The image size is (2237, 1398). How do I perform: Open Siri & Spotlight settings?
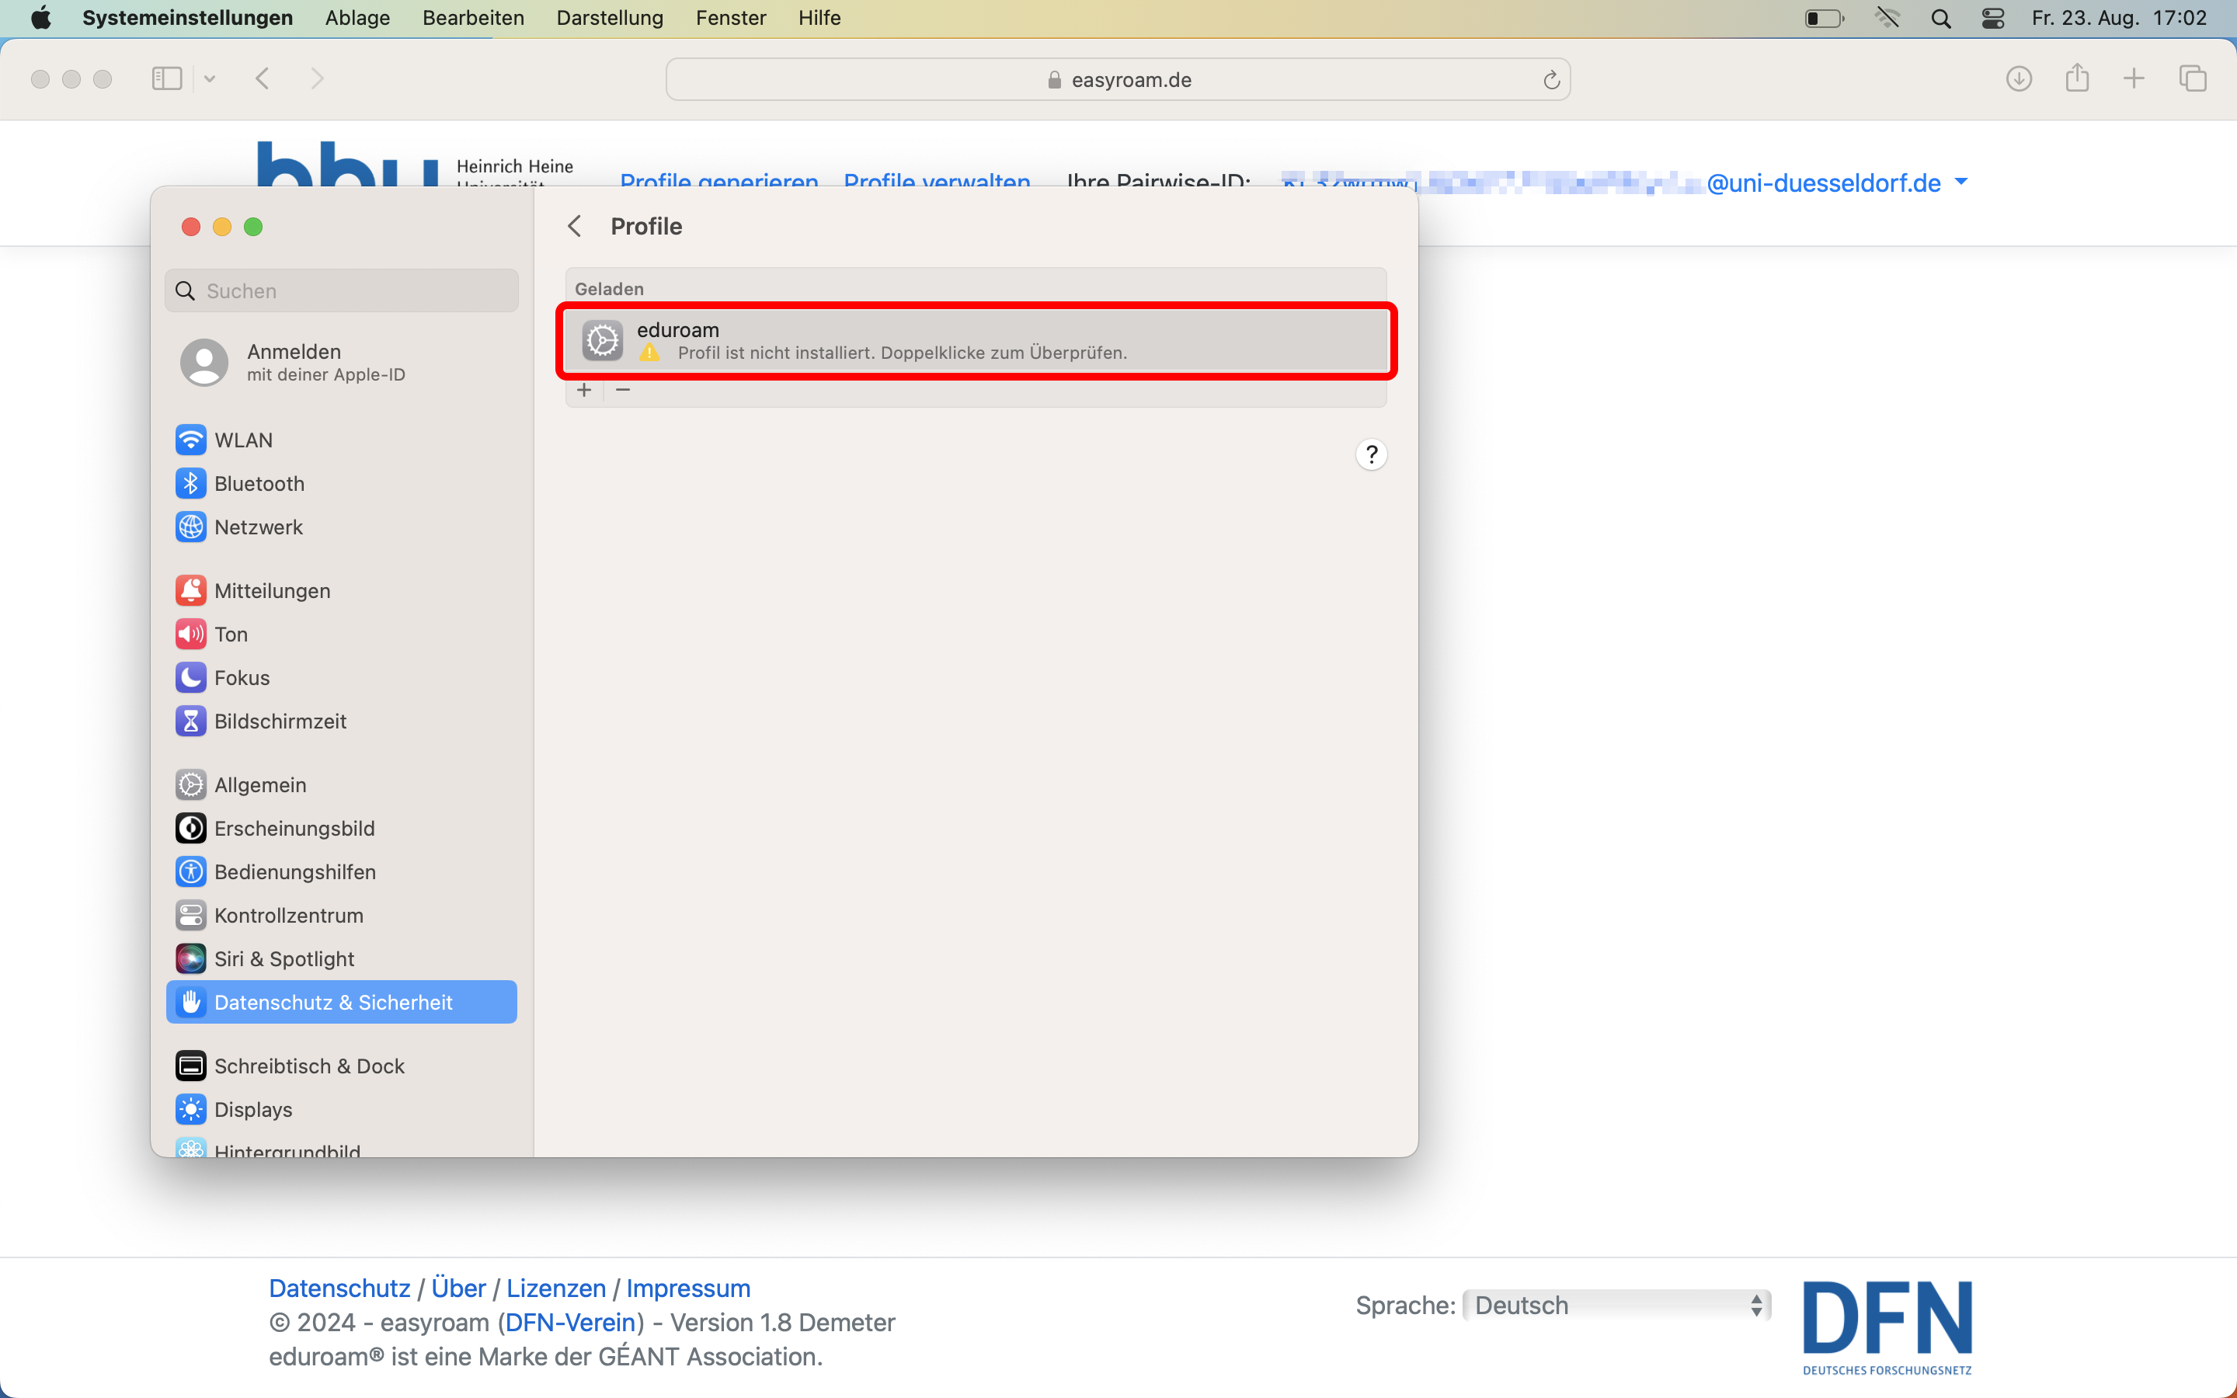point(341,959)
